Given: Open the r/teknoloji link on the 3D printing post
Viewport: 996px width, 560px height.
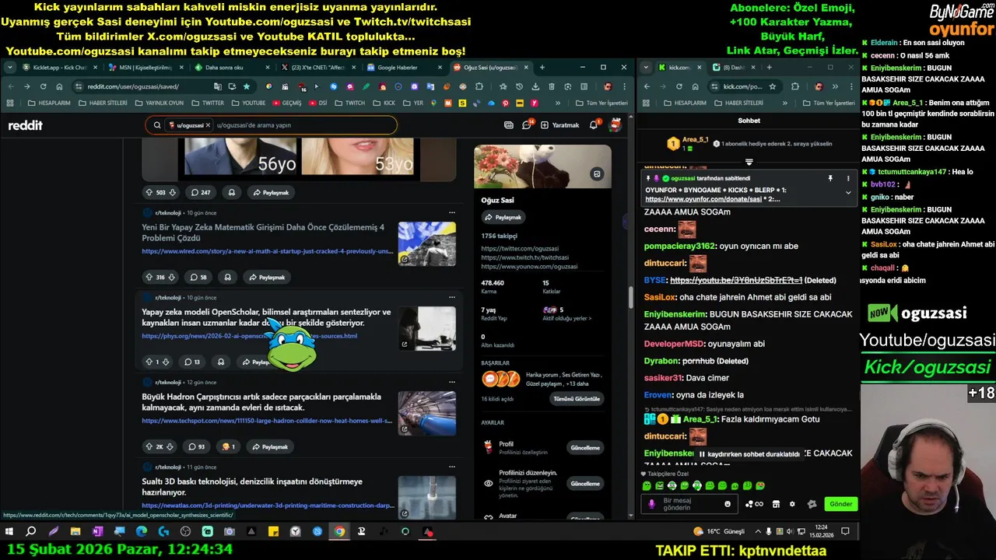Looking at the screenshot, I should click(x=168, y=467).
